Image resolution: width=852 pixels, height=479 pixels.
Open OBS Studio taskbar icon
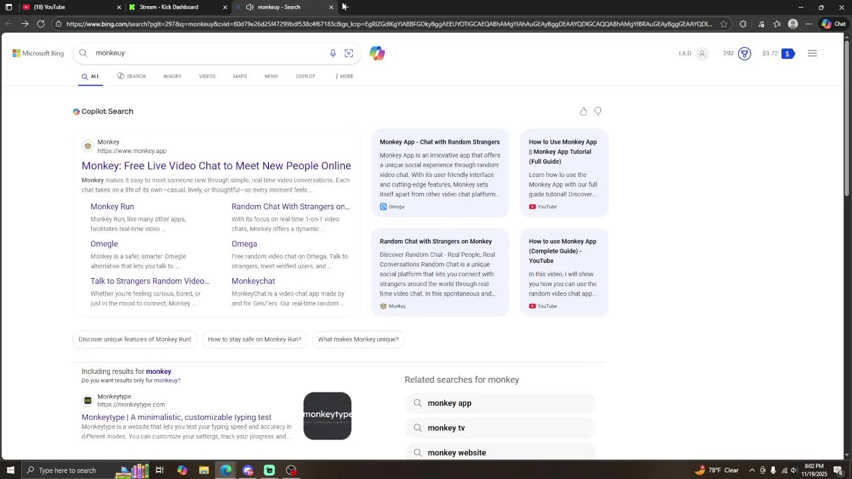291,470
